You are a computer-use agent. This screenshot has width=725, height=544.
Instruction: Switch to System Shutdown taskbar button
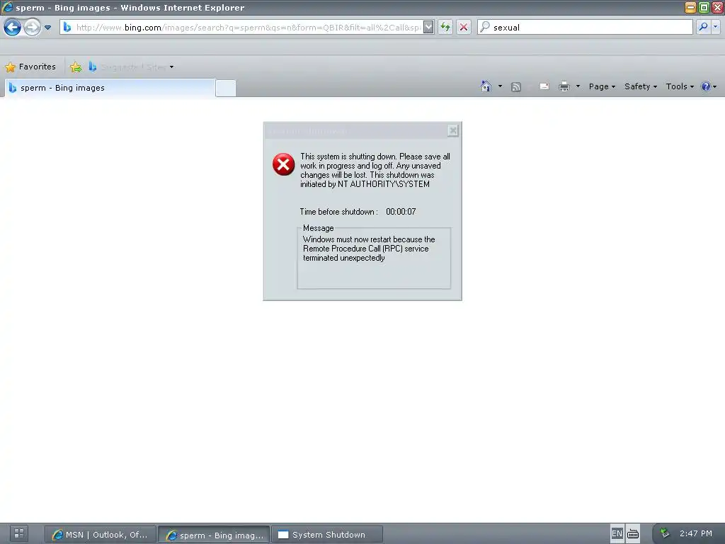point(327,535)
